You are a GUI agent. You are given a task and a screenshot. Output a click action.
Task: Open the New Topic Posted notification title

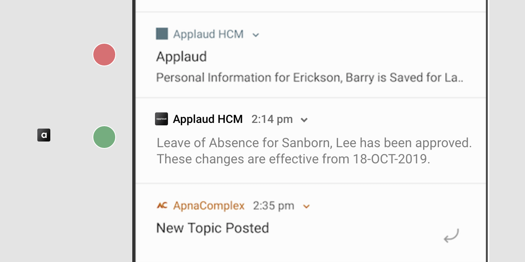pos(213,228)
